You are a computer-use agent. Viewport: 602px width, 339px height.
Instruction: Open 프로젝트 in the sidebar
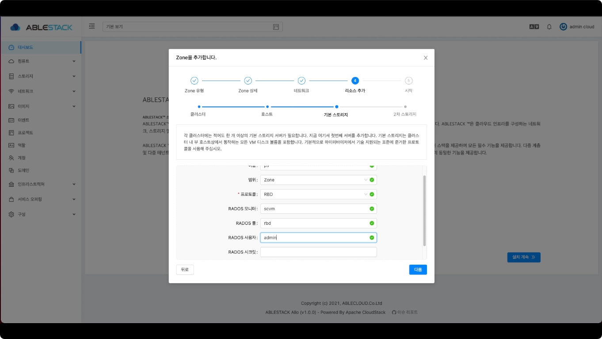[41, 132]
